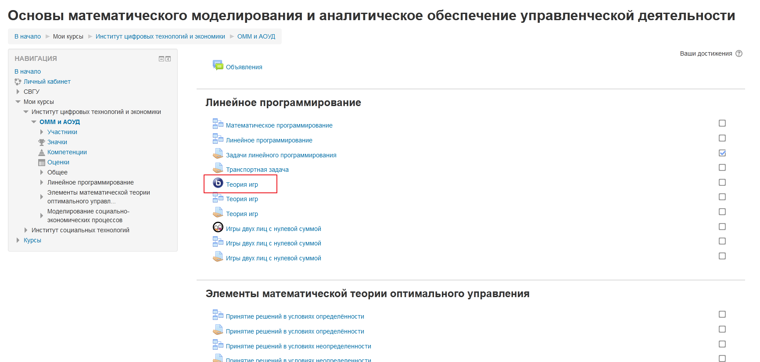Click the round icon beside Игры двух лиц
The width and height of the screenshot is (760, 362).
click(218, 227)
